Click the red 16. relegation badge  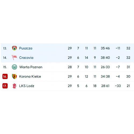click(5, 76)
